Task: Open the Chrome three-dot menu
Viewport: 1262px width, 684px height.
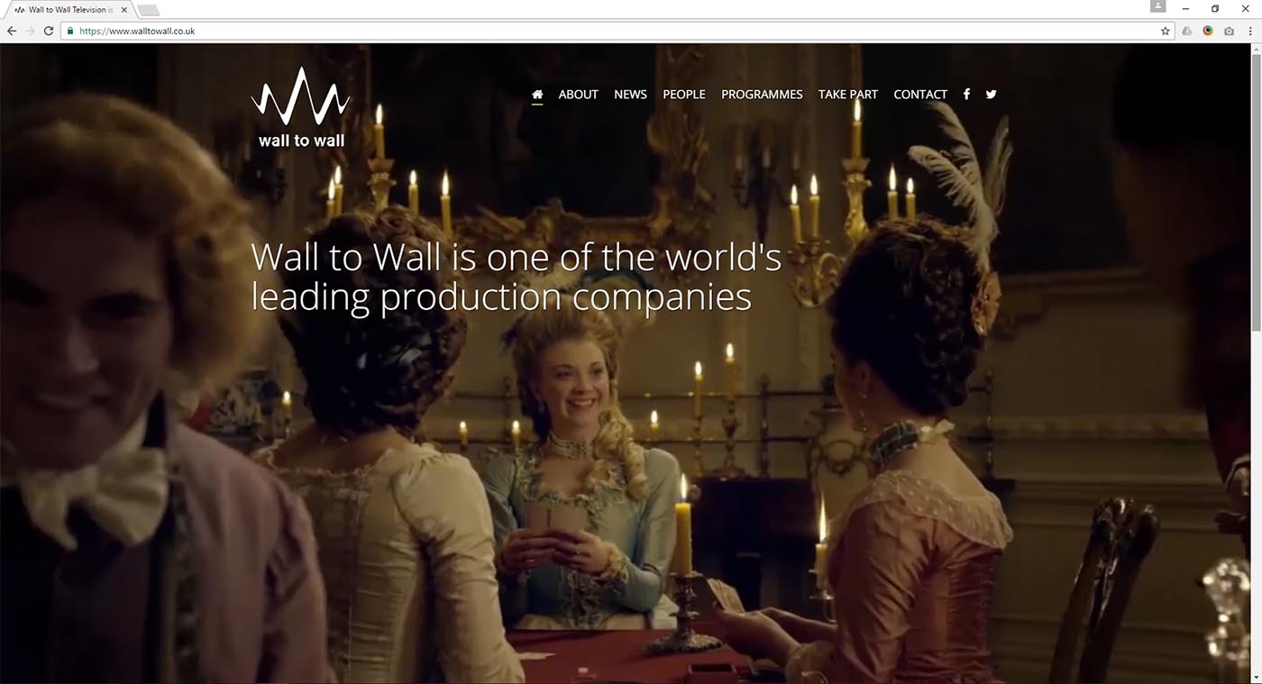Action: (1250, 31)
